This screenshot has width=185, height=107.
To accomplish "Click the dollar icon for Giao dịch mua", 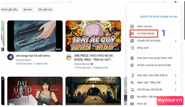I will point(132,58).
